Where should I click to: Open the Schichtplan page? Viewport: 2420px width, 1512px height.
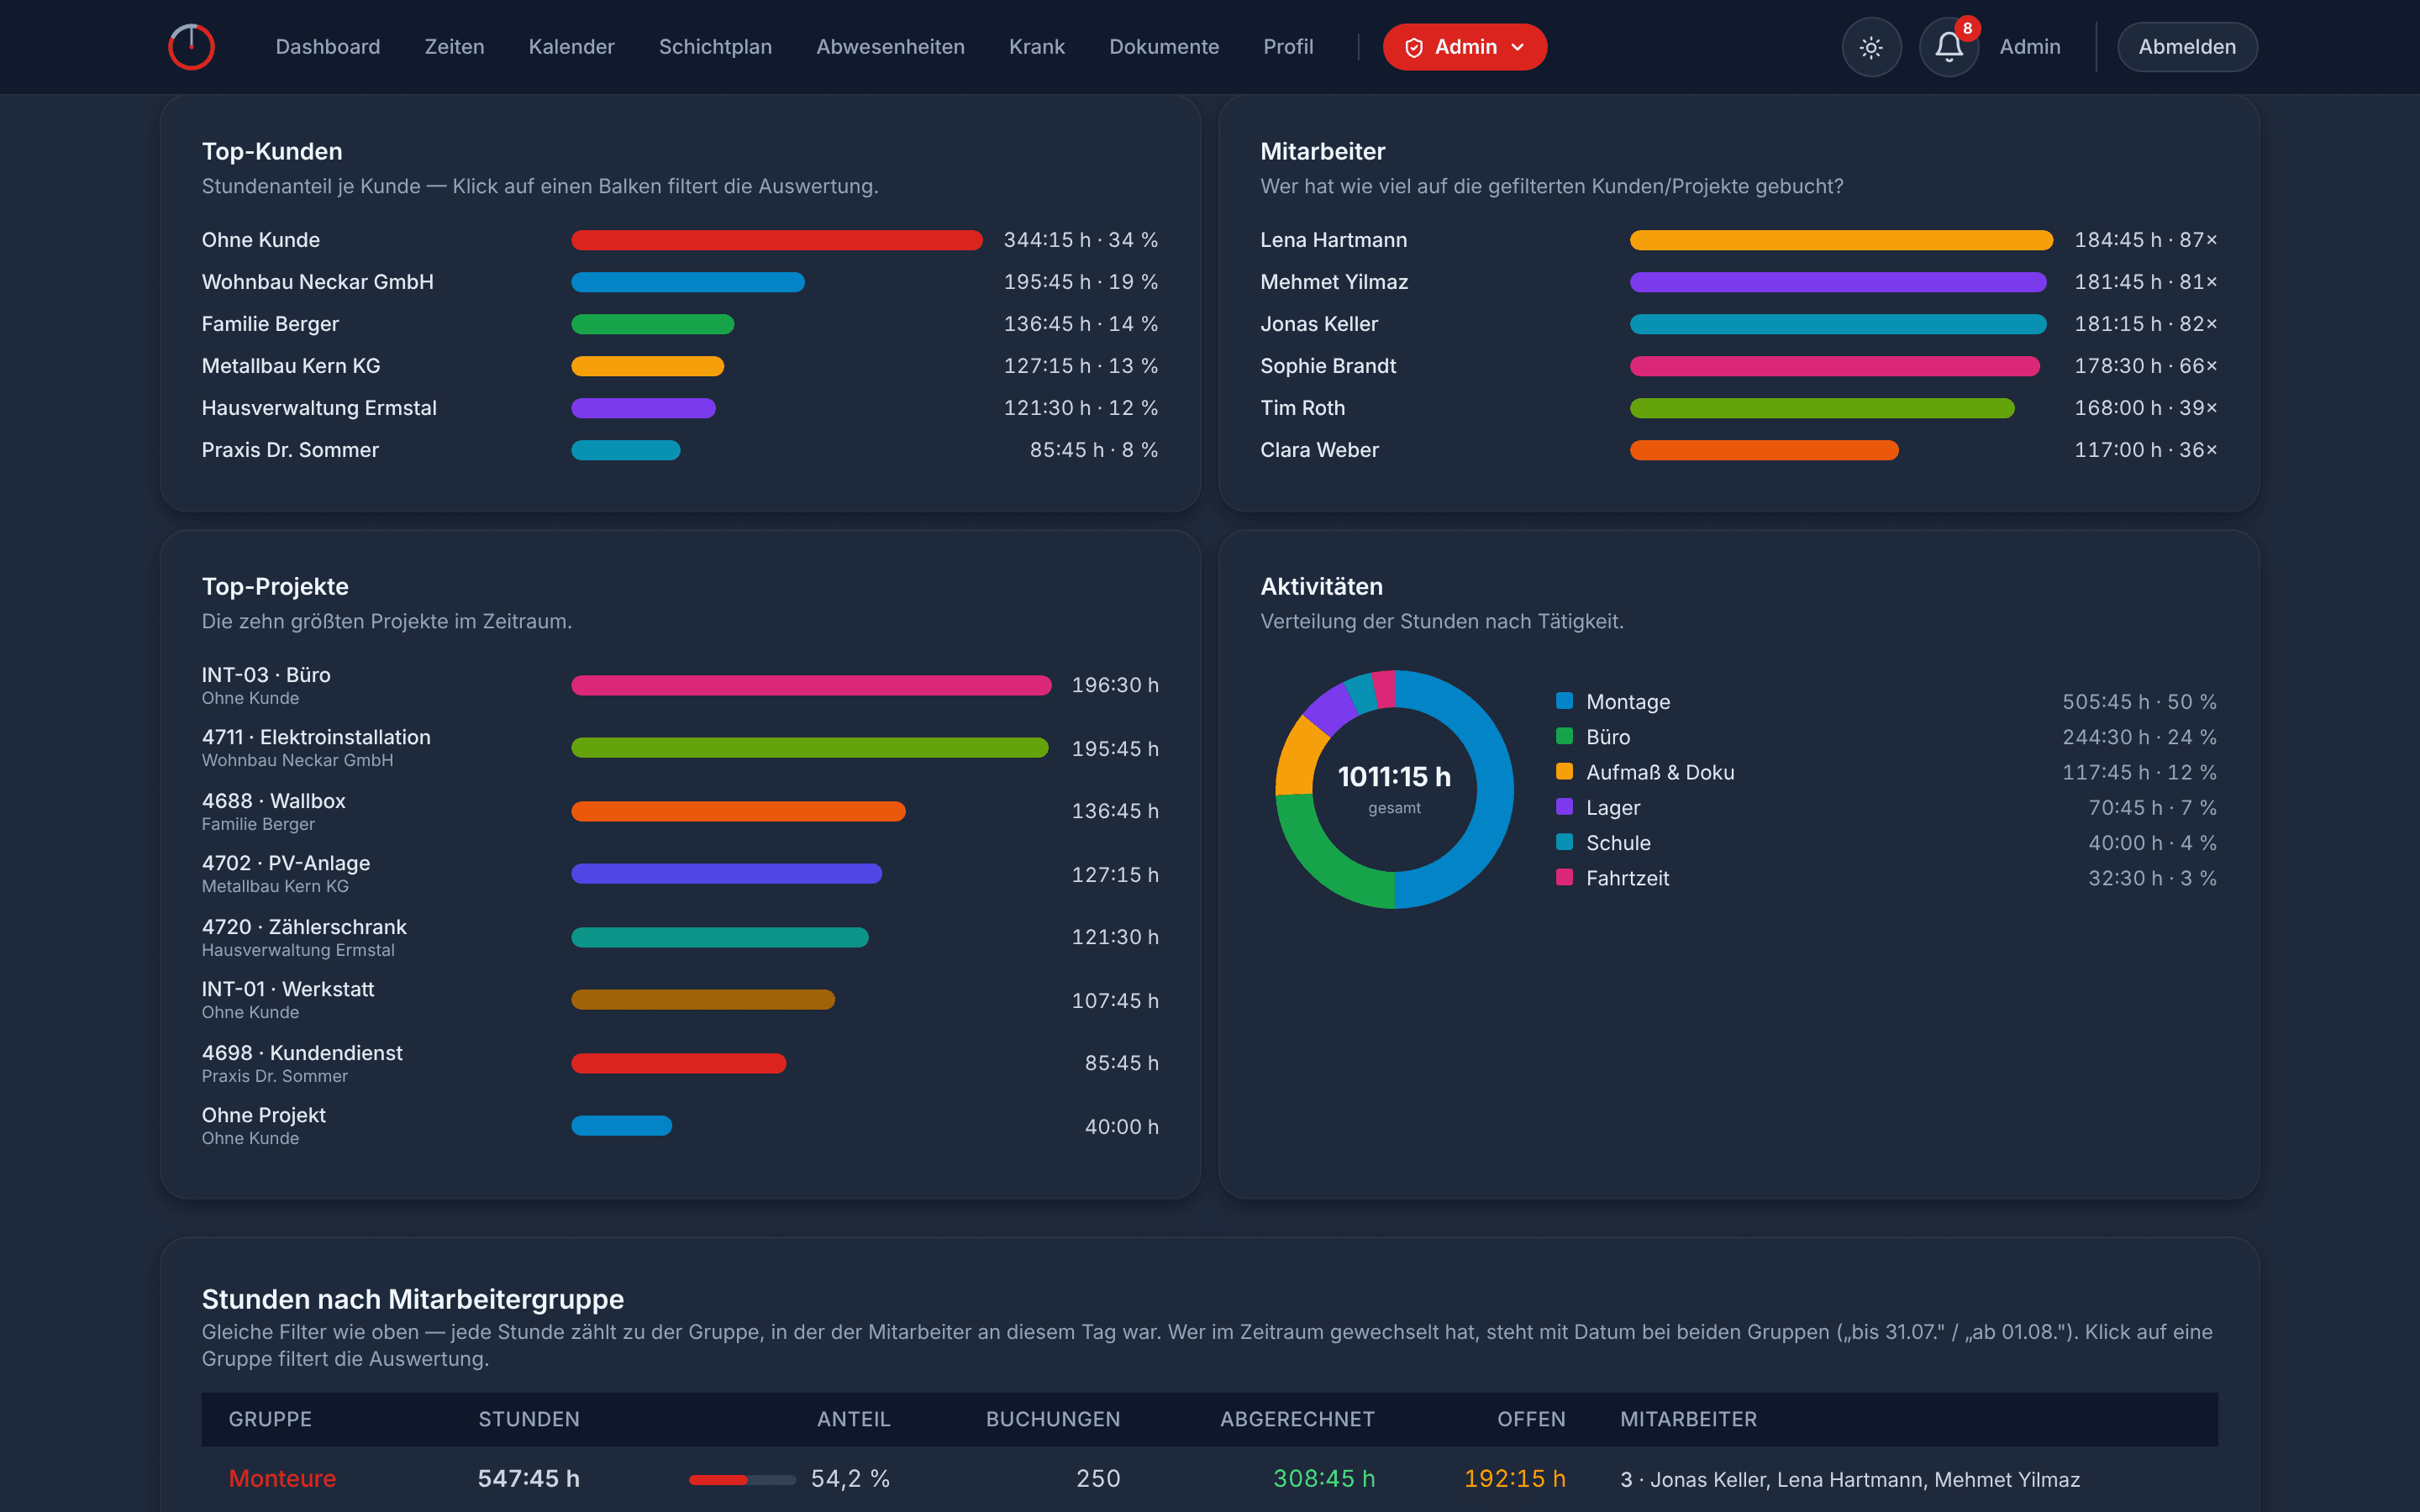coord(715,47)
